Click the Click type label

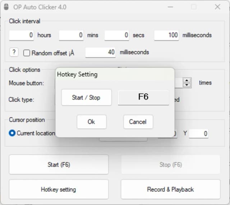coord(22,100)
